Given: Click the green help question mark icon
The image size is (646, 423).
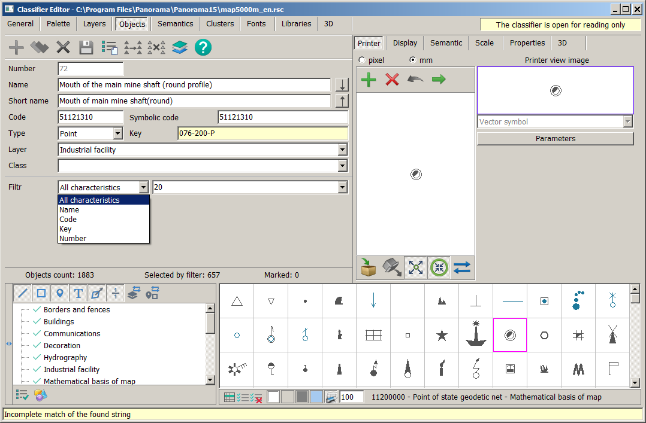Looking at the screenshot, I should (x=203, y=47).
